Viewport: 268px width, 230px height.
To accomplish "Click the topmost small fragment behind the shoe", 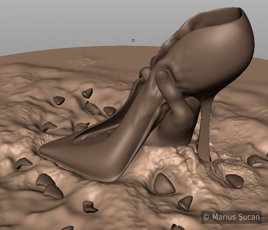I will click(88, 93).
